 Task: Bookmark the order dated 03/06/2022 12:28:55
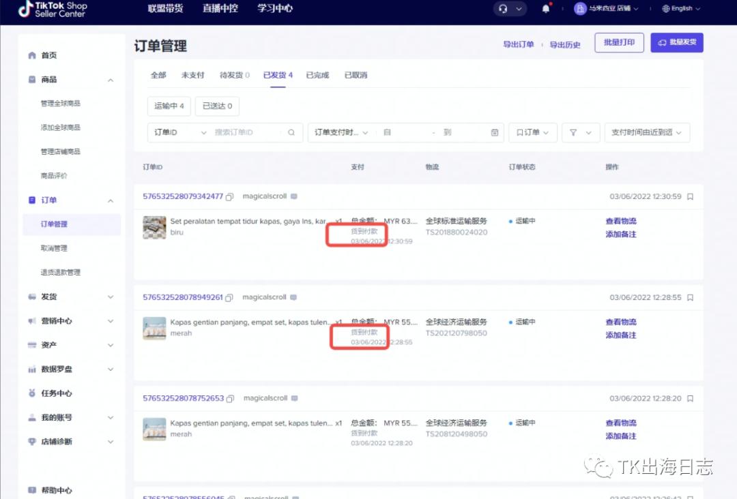point(690,298)
